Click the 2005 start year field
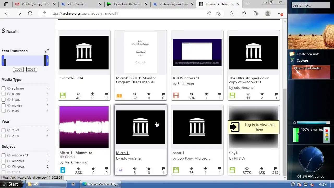The width and height of the screenshot is (334, 188). [x=19, y=69]
